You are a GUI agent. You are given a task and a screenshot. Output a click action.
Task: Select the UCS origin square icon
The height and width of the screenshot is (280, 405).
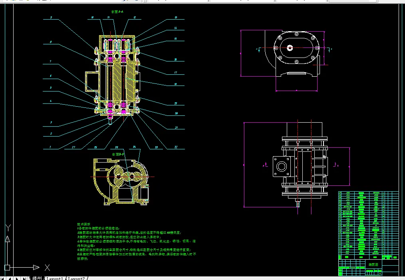7,268
